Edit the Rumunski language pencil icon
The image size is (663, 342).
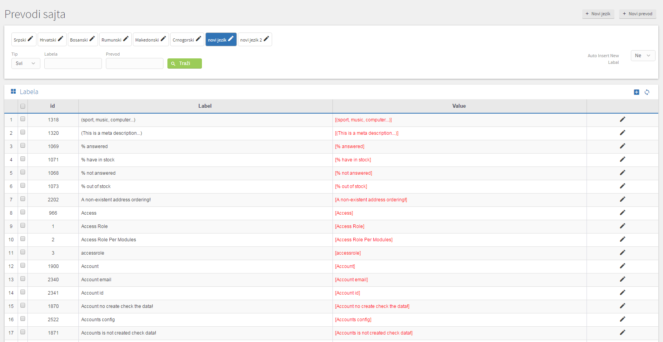126,39
